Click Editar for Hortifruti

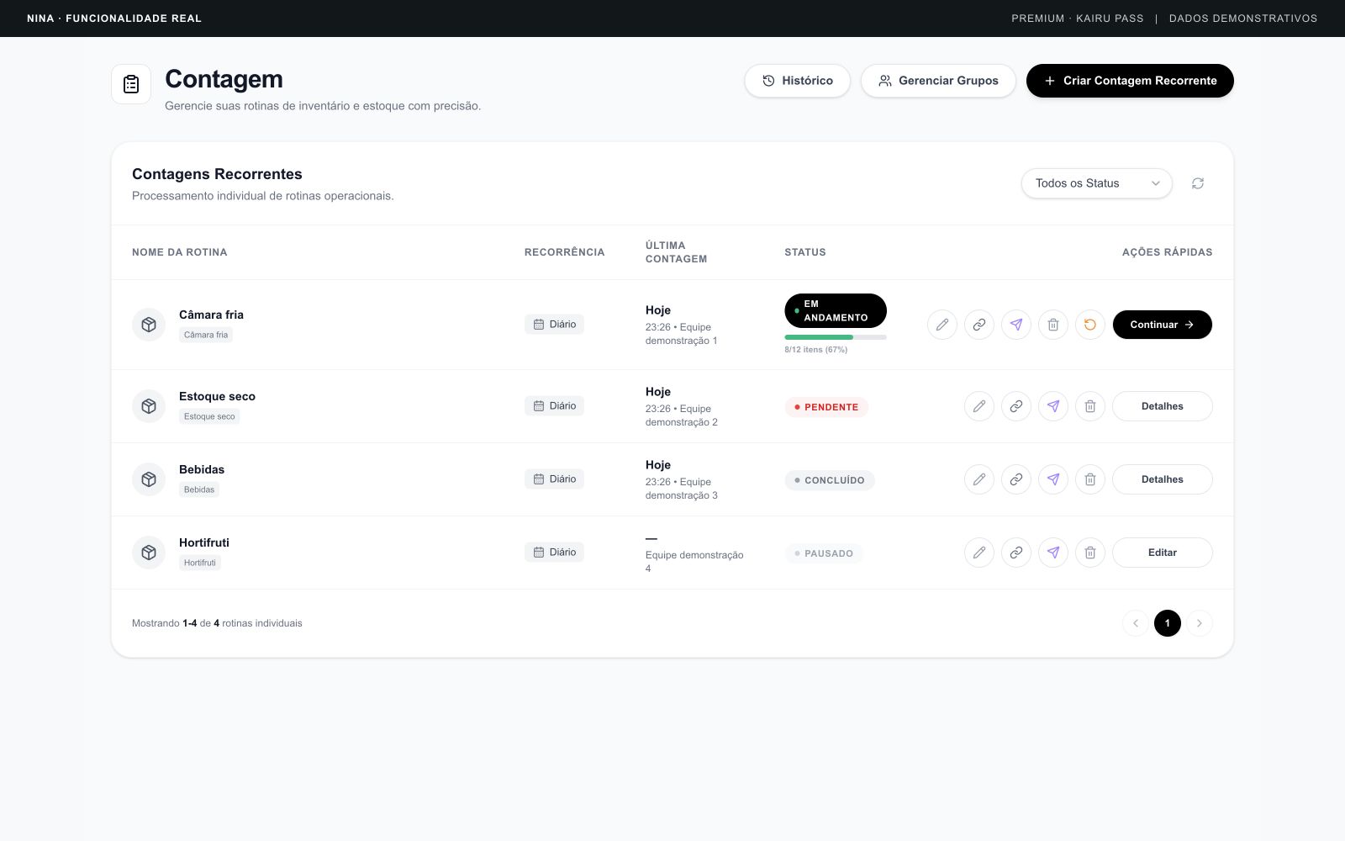tap(1163, 553)
